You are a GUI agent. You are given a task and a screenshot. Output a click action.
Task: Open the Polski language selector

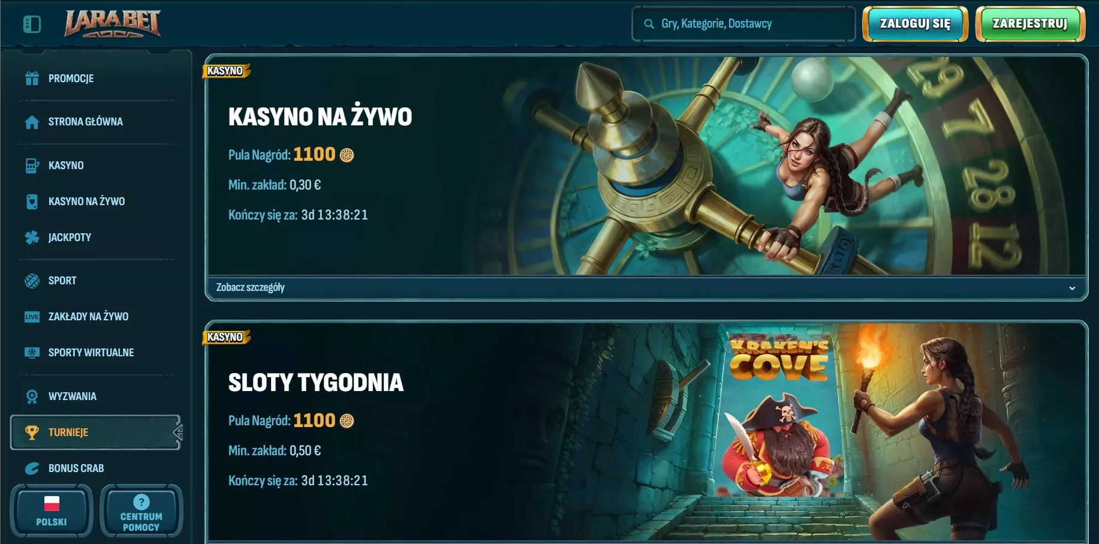[x=52, y=510]
